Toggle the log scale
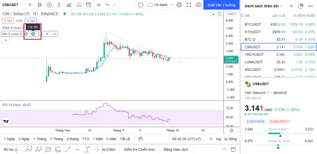This screenshot has height=154, width=317. (x=218, y=139)
